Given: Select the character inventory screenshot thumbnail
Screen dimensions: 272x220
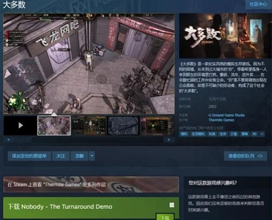Looking at the screenshot, I should 89,125.
